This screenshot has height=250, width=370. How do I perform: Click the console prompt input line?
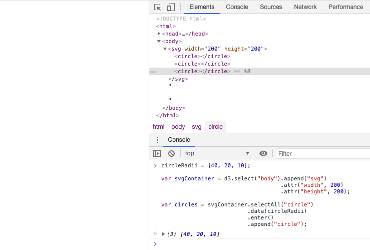click(x=262, y=244)
